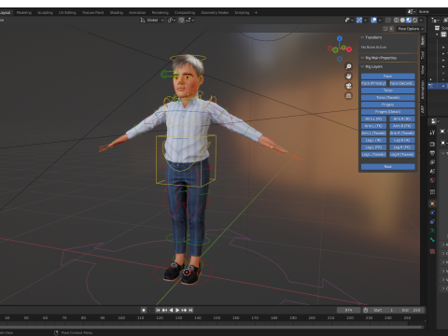Click the blue Z axis on navigation gizmo
The width and height of the screenshot is (448, 336).
340,38
